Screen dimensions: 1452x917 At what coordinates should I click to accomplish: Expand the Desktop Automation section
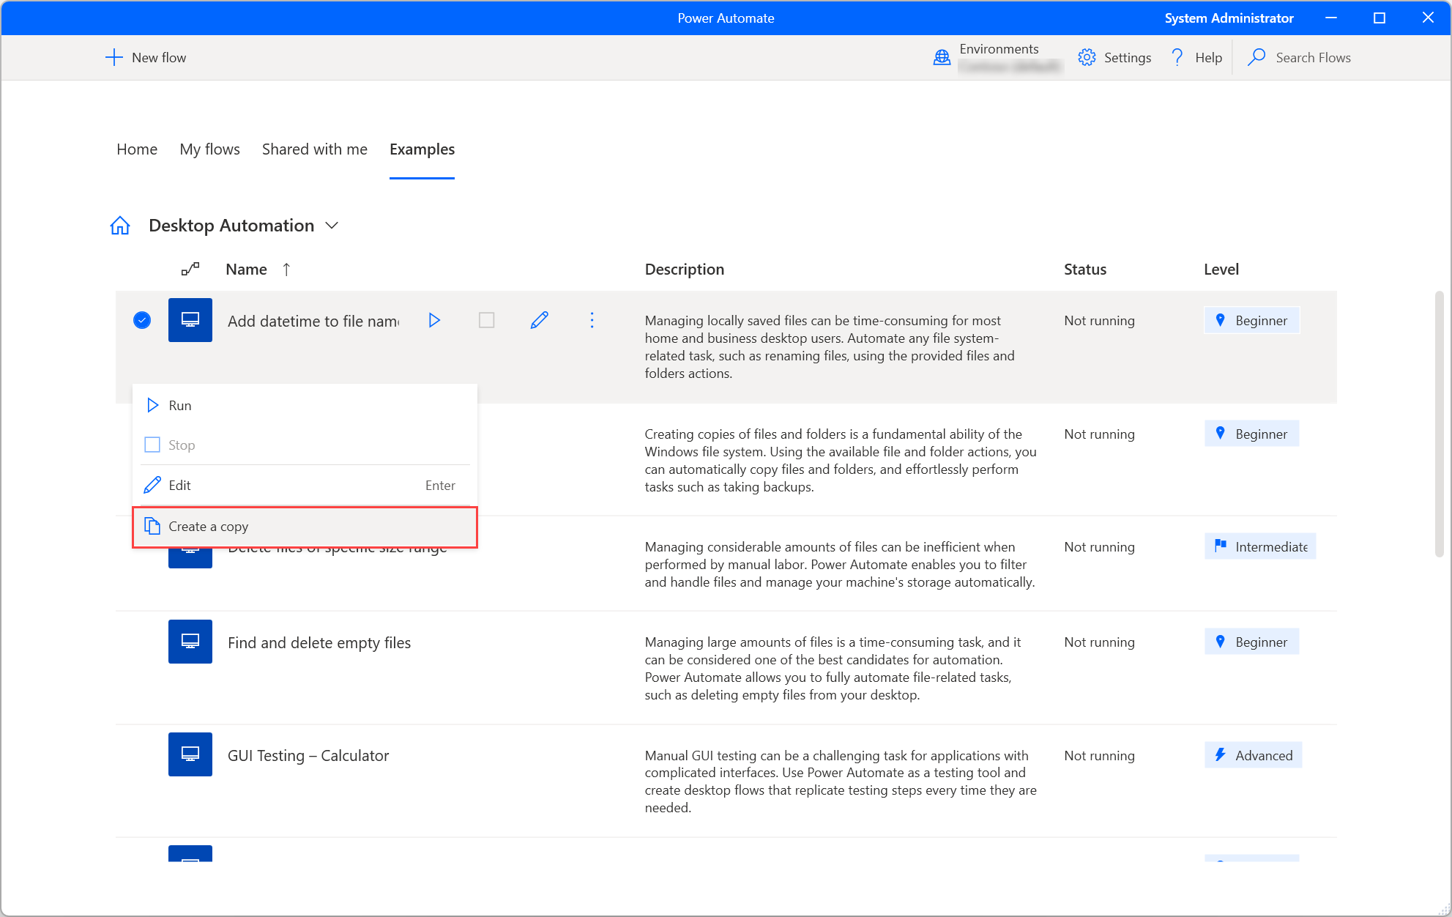point(332,225)
